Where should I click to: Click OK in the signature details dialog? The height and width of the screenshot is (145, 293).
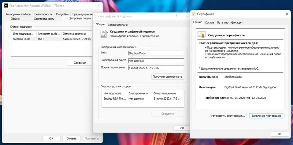182,128
